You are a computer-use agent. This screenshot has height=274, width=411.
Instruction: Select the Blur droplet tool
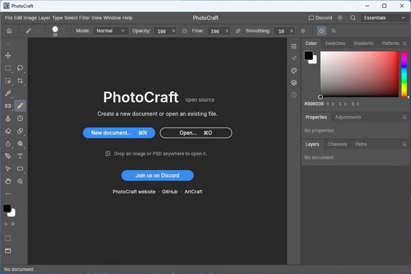[x=8, y=143]
